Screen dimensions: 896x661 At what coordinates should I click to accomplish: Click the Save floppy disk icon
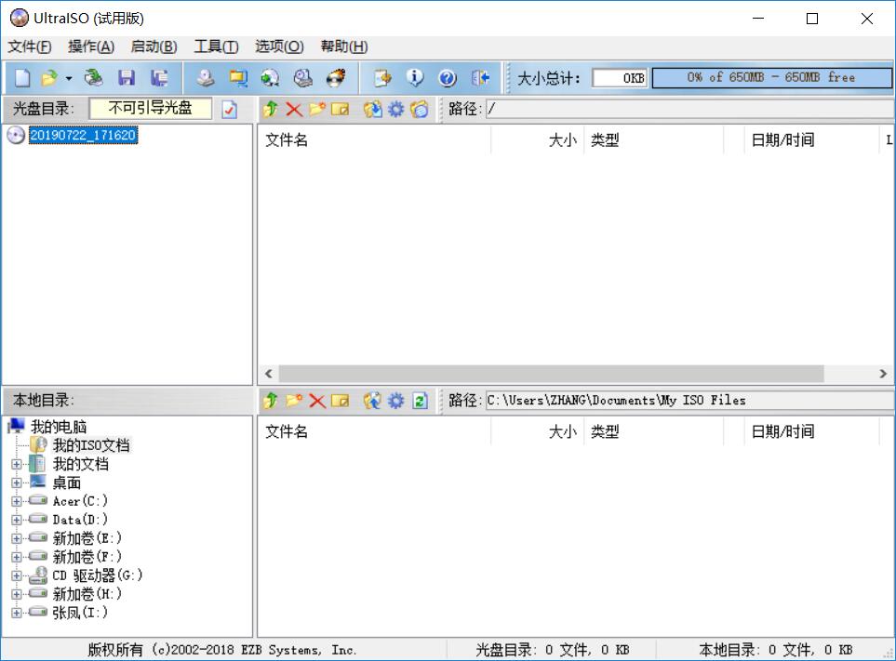pos(127,78)
